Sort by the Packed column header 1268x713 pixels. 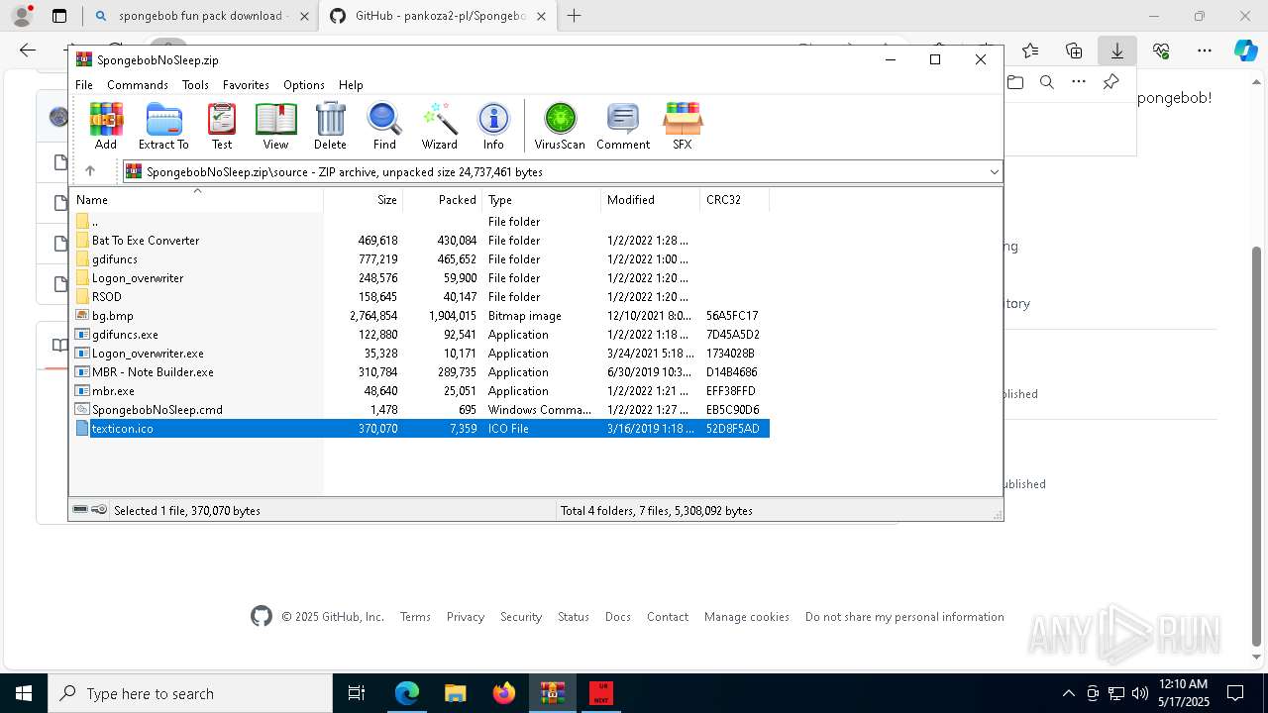(443, 199)
